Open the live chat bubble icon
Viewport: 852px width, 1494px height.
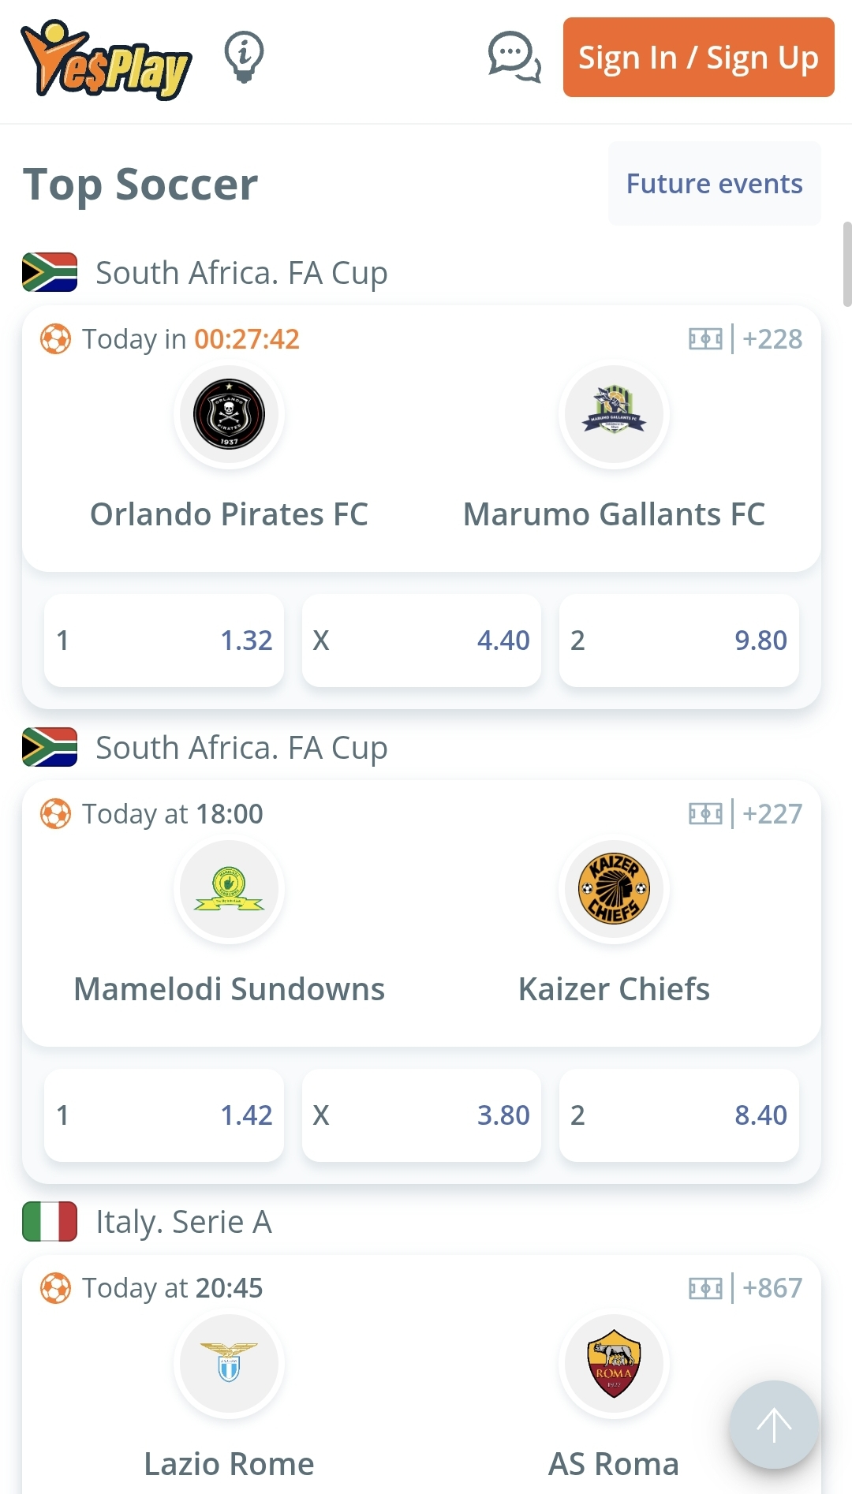coord(514,57)
